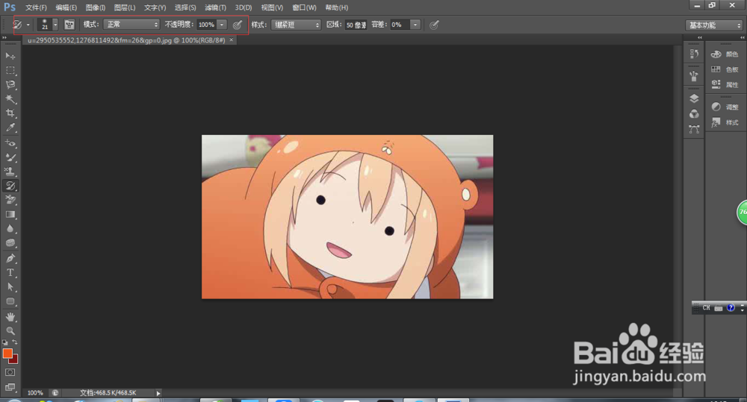Open the 颜色 color panel
Image resolution: width=747 pixels, height=402 pixels.
(x=725, y=54)
